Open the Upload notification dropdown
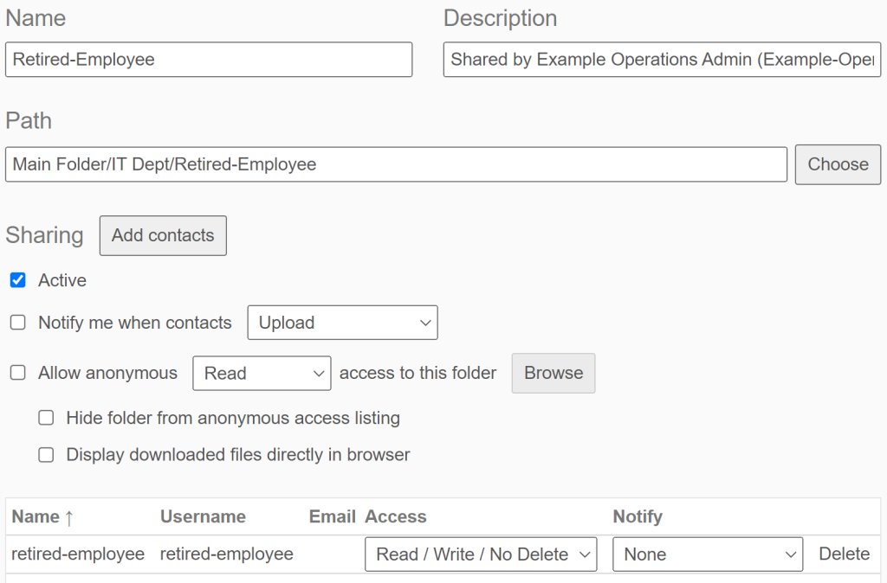 tap(342, 322)
